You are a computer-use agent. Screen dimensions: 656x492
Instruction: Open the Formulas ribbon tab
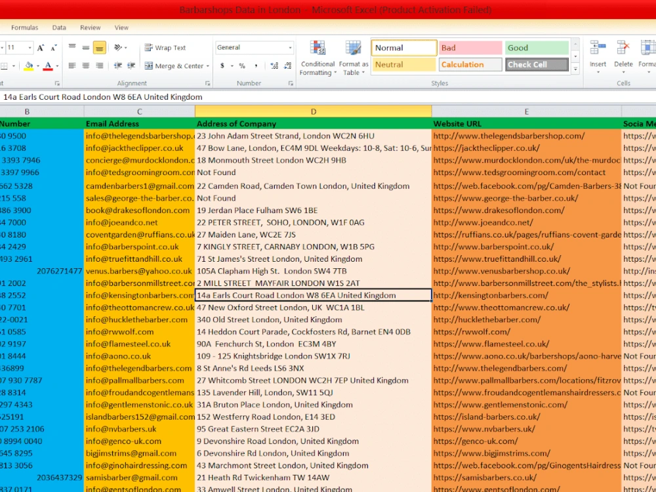click(25, 28)
